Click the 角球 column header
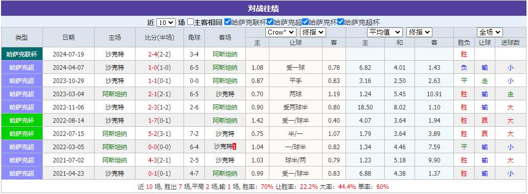Screen dimensions: 528x194 194,37
